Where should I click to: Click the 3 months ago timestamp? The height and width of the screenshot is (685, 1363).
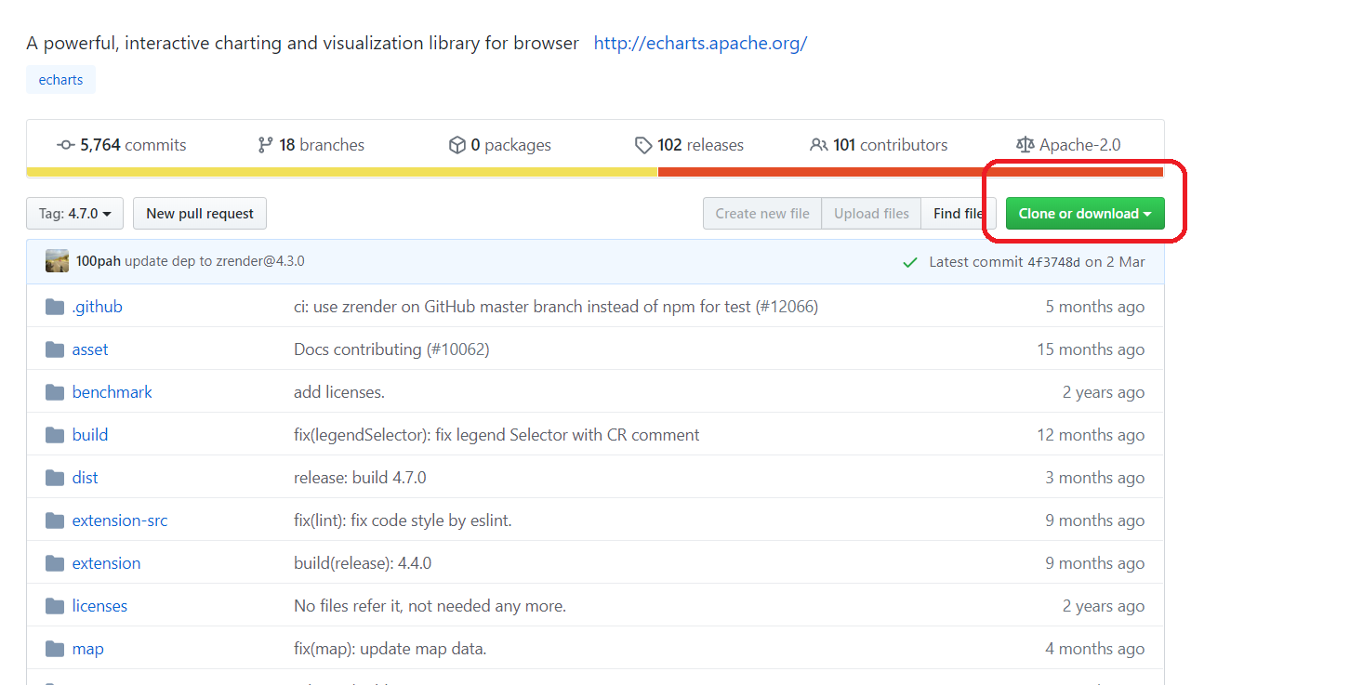pos(1094,478)
